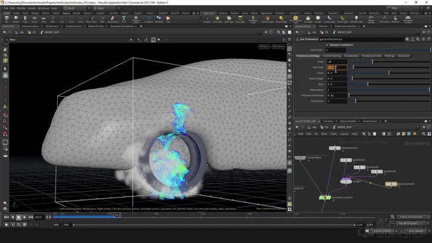The height and width of the screenshot is (243, 432).
Task: Select the Null shelf tool
Action: (x=53, y=19)
